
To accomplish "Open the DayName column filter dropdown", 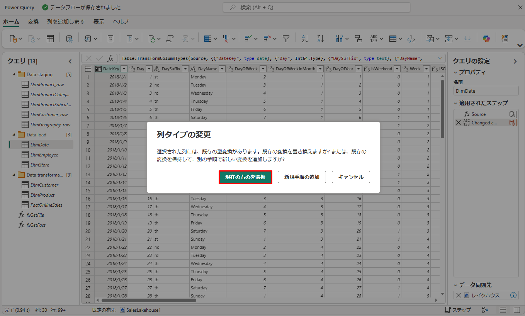I will pos(222,69).
